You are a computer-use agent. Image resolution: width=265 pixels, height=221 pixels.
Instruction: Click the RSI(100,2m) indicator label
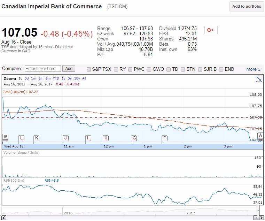[14, 180]
